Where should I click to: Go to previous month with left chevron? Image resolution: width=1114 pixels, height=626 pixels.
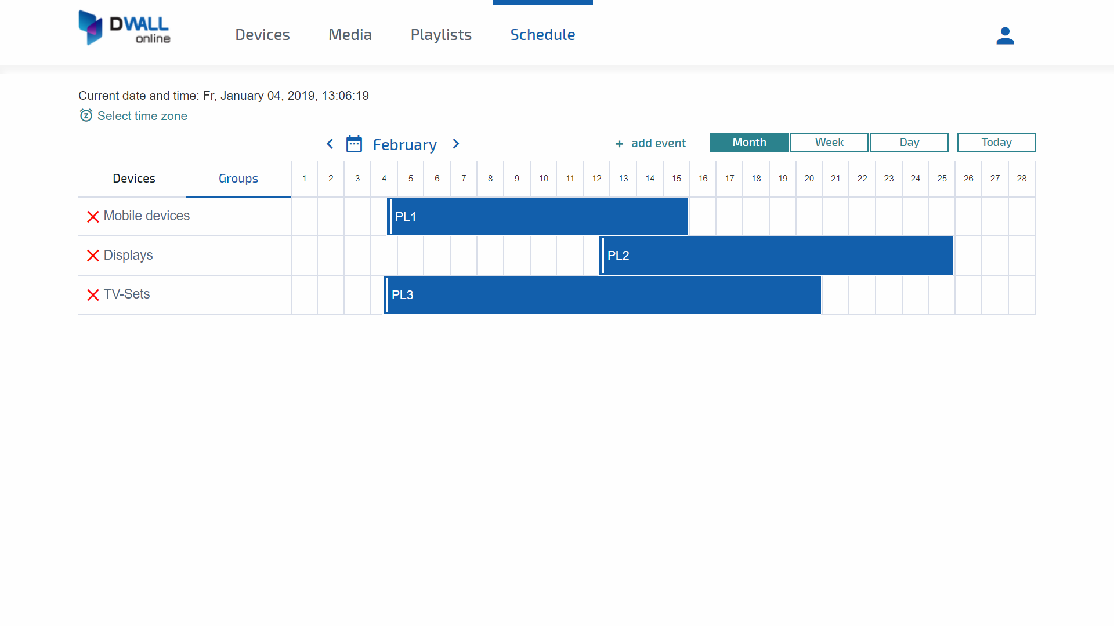point(330,144)
